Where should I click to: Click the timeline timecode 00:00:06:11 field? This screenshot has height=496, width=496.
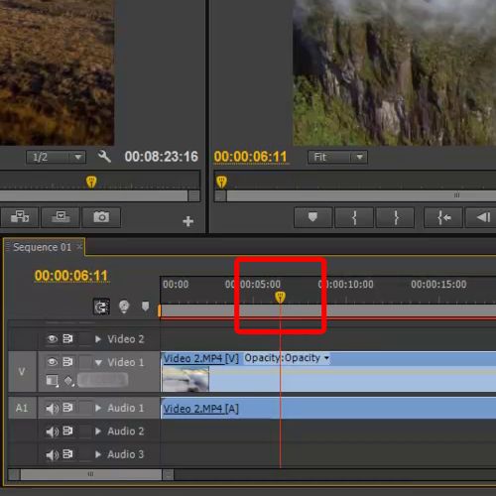point(71,276)
